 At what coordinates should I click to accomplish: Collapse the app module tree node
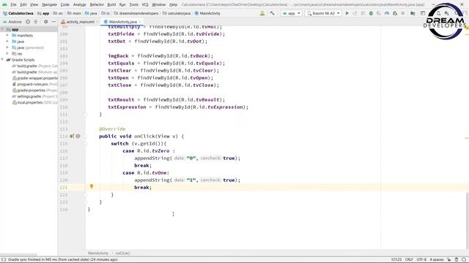(3, 29)
